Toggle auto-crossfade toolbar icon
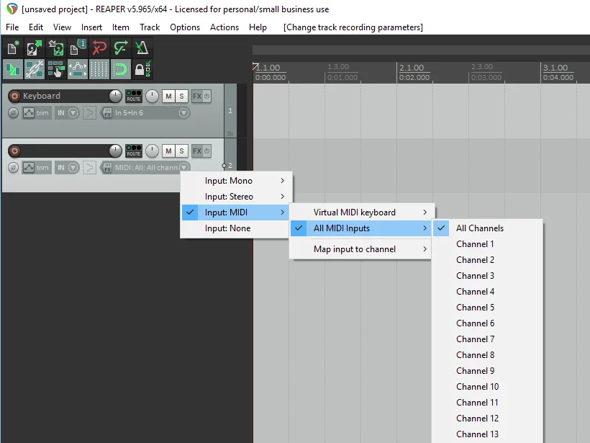 pyautogui.click(x=13, y=69)
